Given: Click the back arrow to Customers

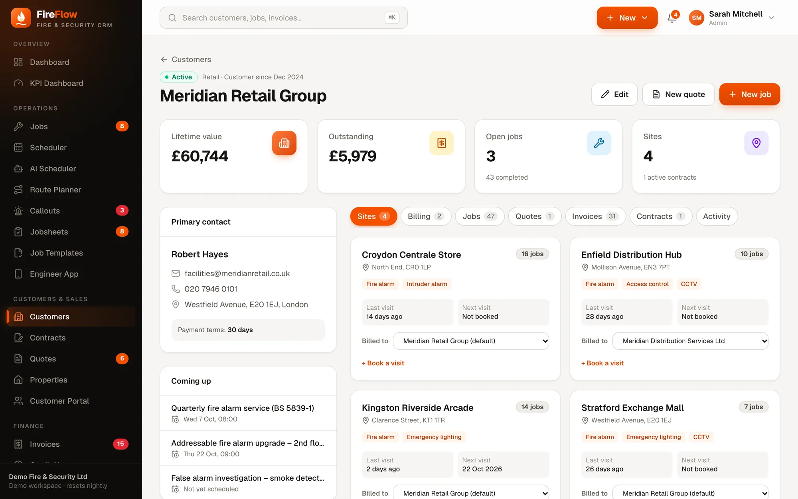Looking at the screenshot, I should [x=164, y=59].
